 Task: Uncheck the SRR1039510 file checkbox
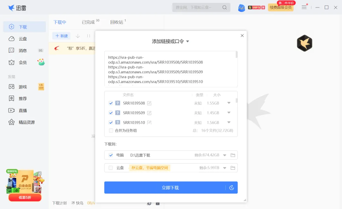click(x=111, y=122)
